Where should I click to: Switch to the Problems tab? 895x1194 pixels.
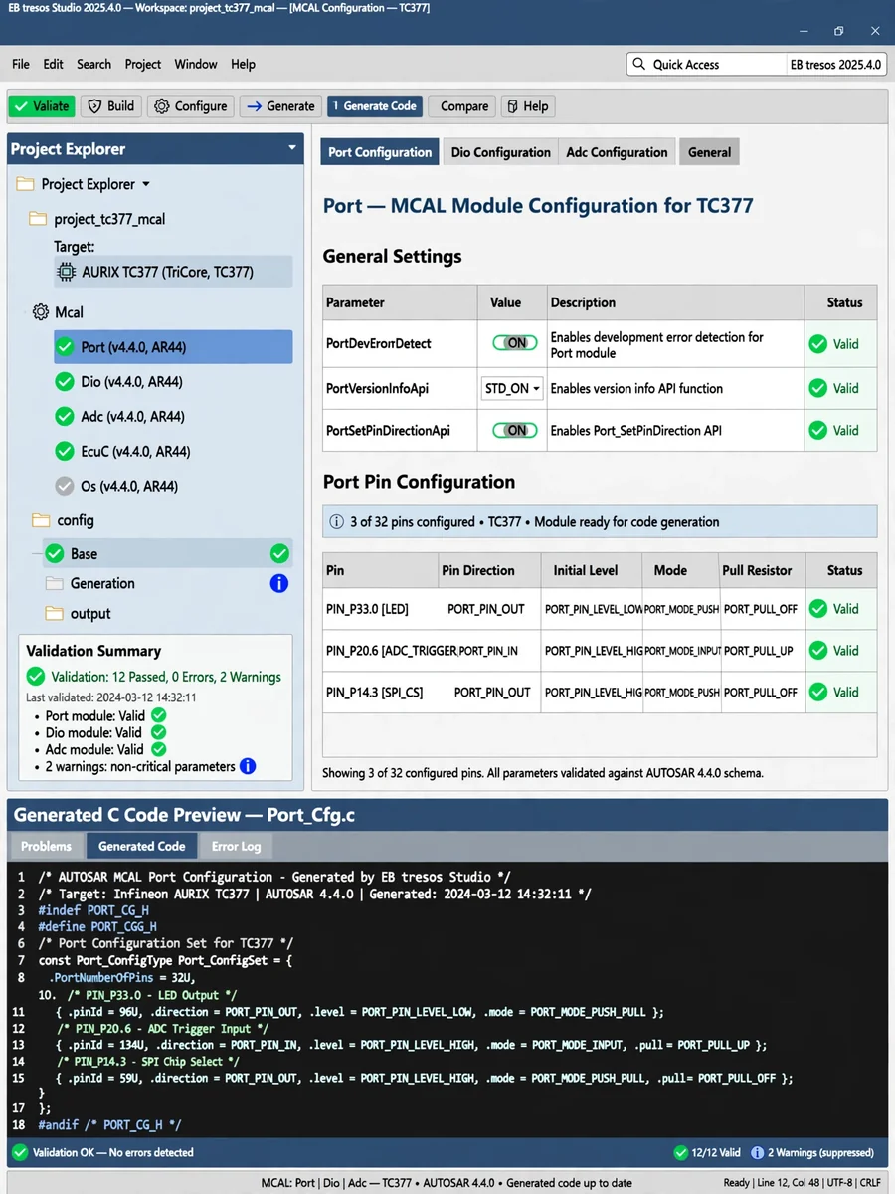[x=46, y=846]
